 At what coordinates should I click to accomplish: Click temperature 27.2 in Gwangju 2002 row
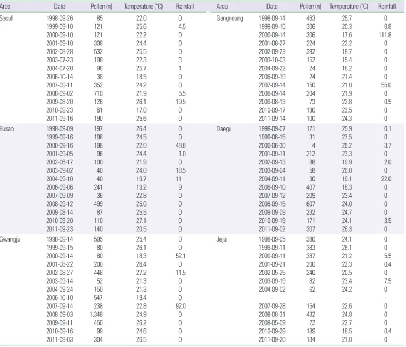point(141,273)
